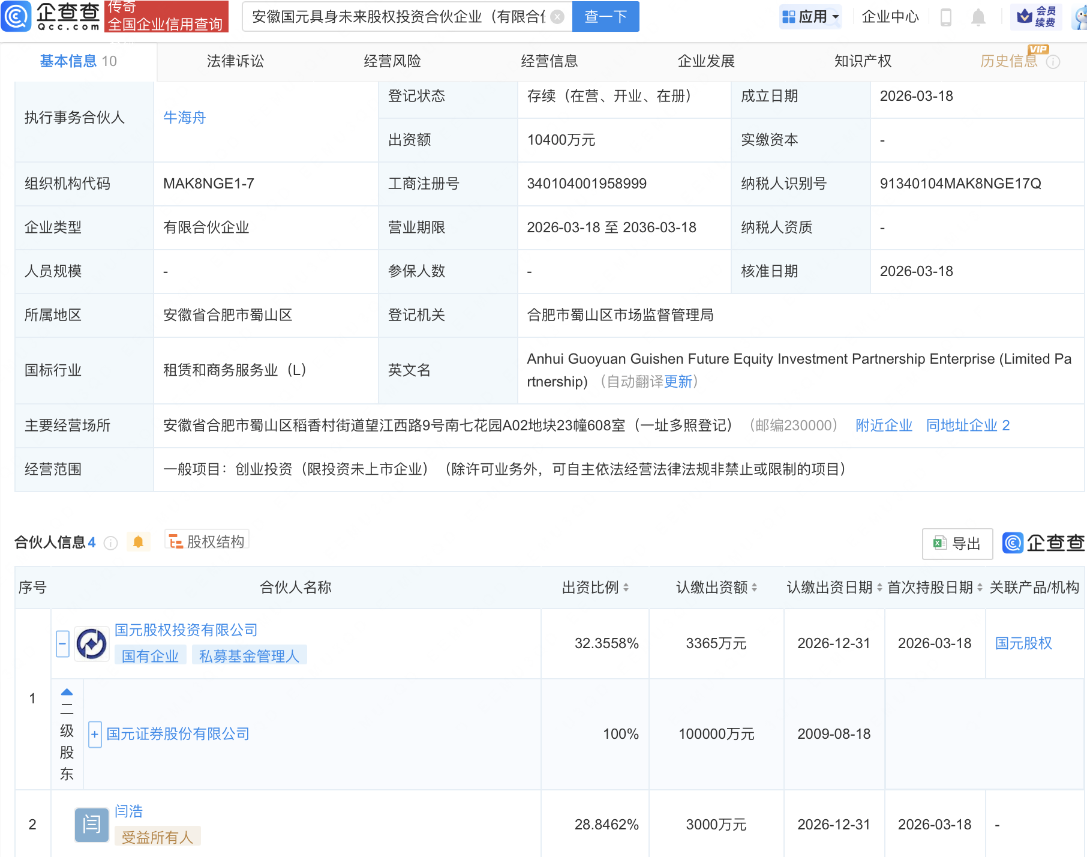Click the info icon beside 历史信息
This screenshot has height=857, width=1087.
coord(1053,62)
